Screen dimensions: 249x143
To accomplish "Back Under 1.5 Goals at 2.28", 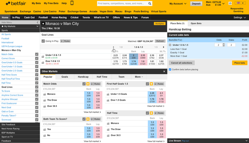I will [152, 94].
